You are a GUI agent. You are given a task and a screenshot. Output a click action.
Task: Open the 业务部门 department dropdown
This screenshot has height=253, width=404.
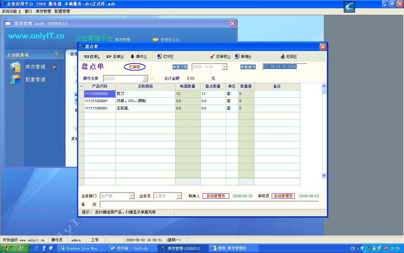coord(132,196)
